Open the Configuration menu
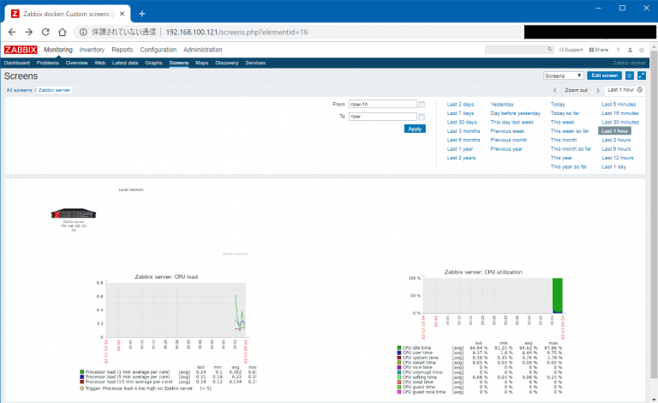 [159, 50]
